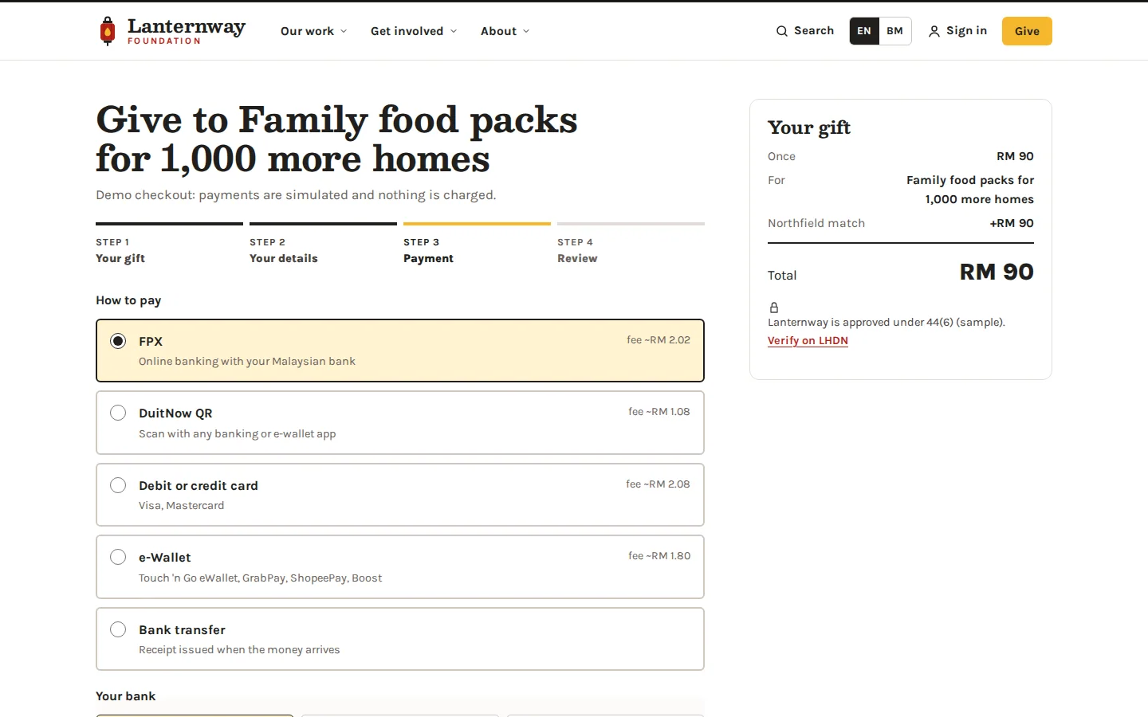
Task: Open the Step 3 Payment tab
Action: [x=477, y=245]
